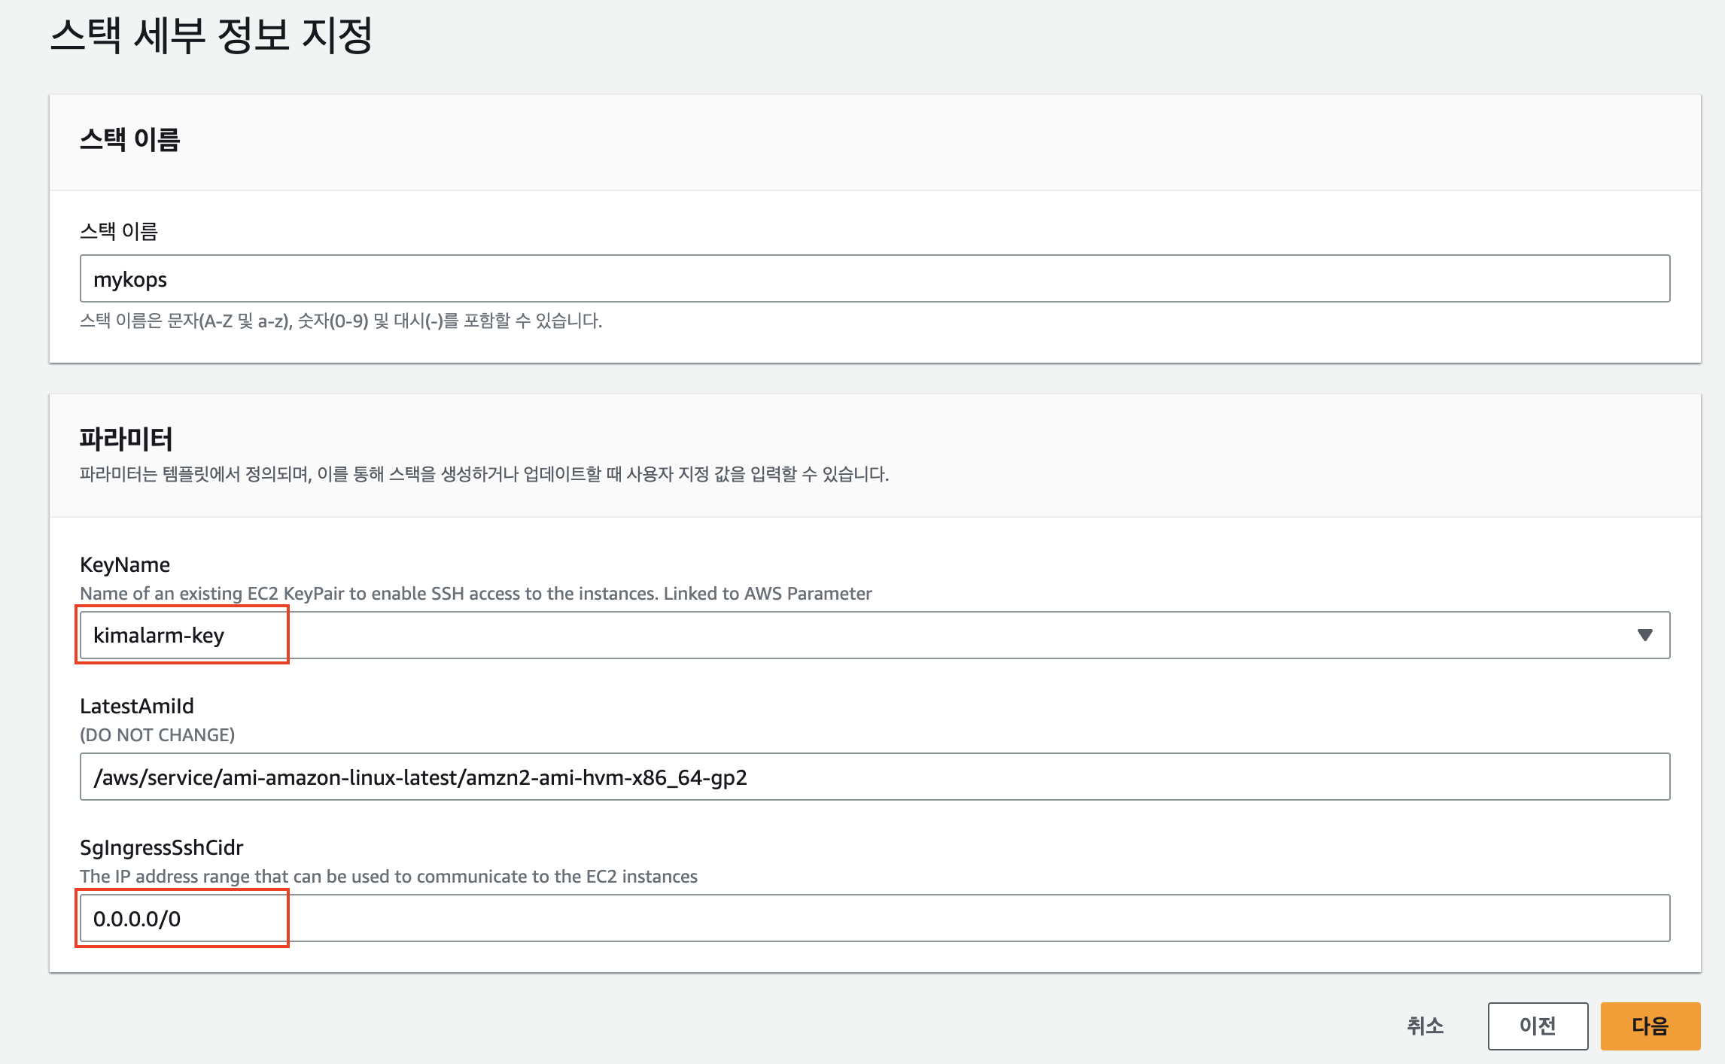Click the LatestAmiId input field
Viewport: 1725px width, 1064px height.
point(875,777)
